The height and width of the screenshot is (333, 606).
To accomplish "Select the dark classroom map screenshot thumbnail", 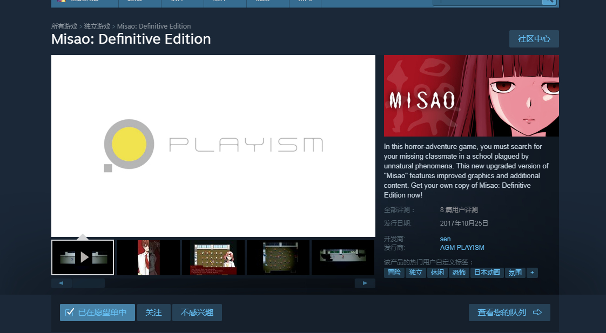I will pos(278,257).
